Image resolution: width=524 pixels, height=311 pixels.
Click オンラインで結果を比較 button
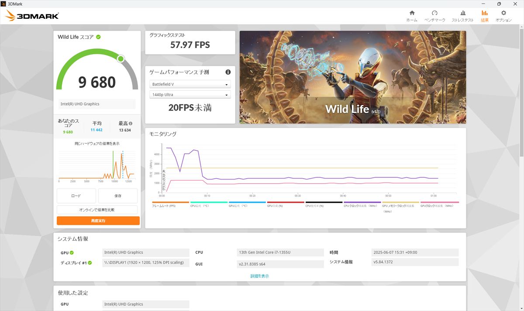coord(97,210)
